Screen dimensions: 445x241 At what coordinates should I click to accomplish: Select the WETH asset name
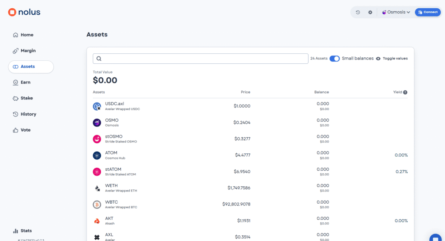tap(111, 186)
